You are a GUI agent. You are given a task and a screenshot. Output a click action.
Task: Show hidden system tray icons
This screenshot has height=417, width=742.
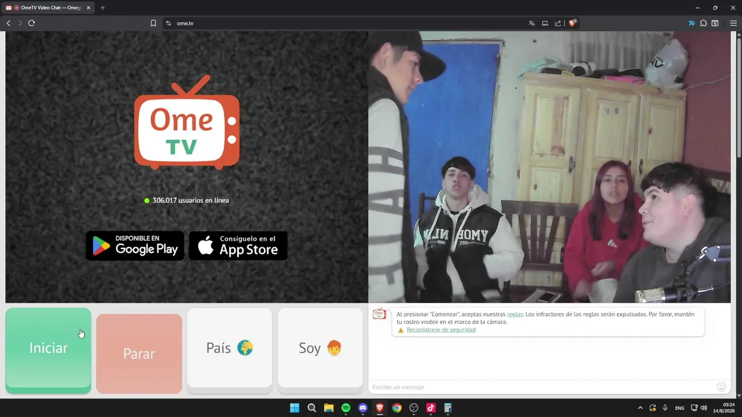(640, 408)
